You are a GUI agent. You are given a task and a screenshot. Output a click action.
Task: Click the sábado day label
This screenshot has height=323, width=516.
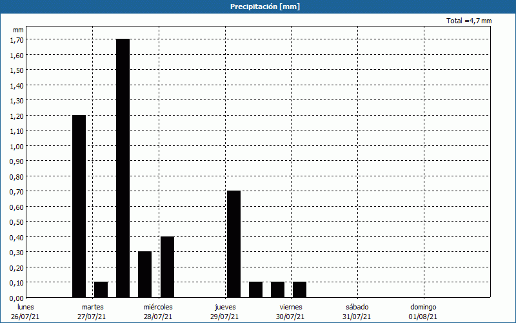357,307
